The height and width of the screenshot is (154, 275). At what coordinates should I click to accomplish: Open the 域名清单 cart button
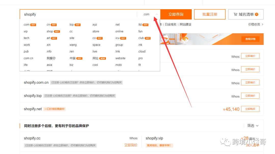click(x=246, y=14)
